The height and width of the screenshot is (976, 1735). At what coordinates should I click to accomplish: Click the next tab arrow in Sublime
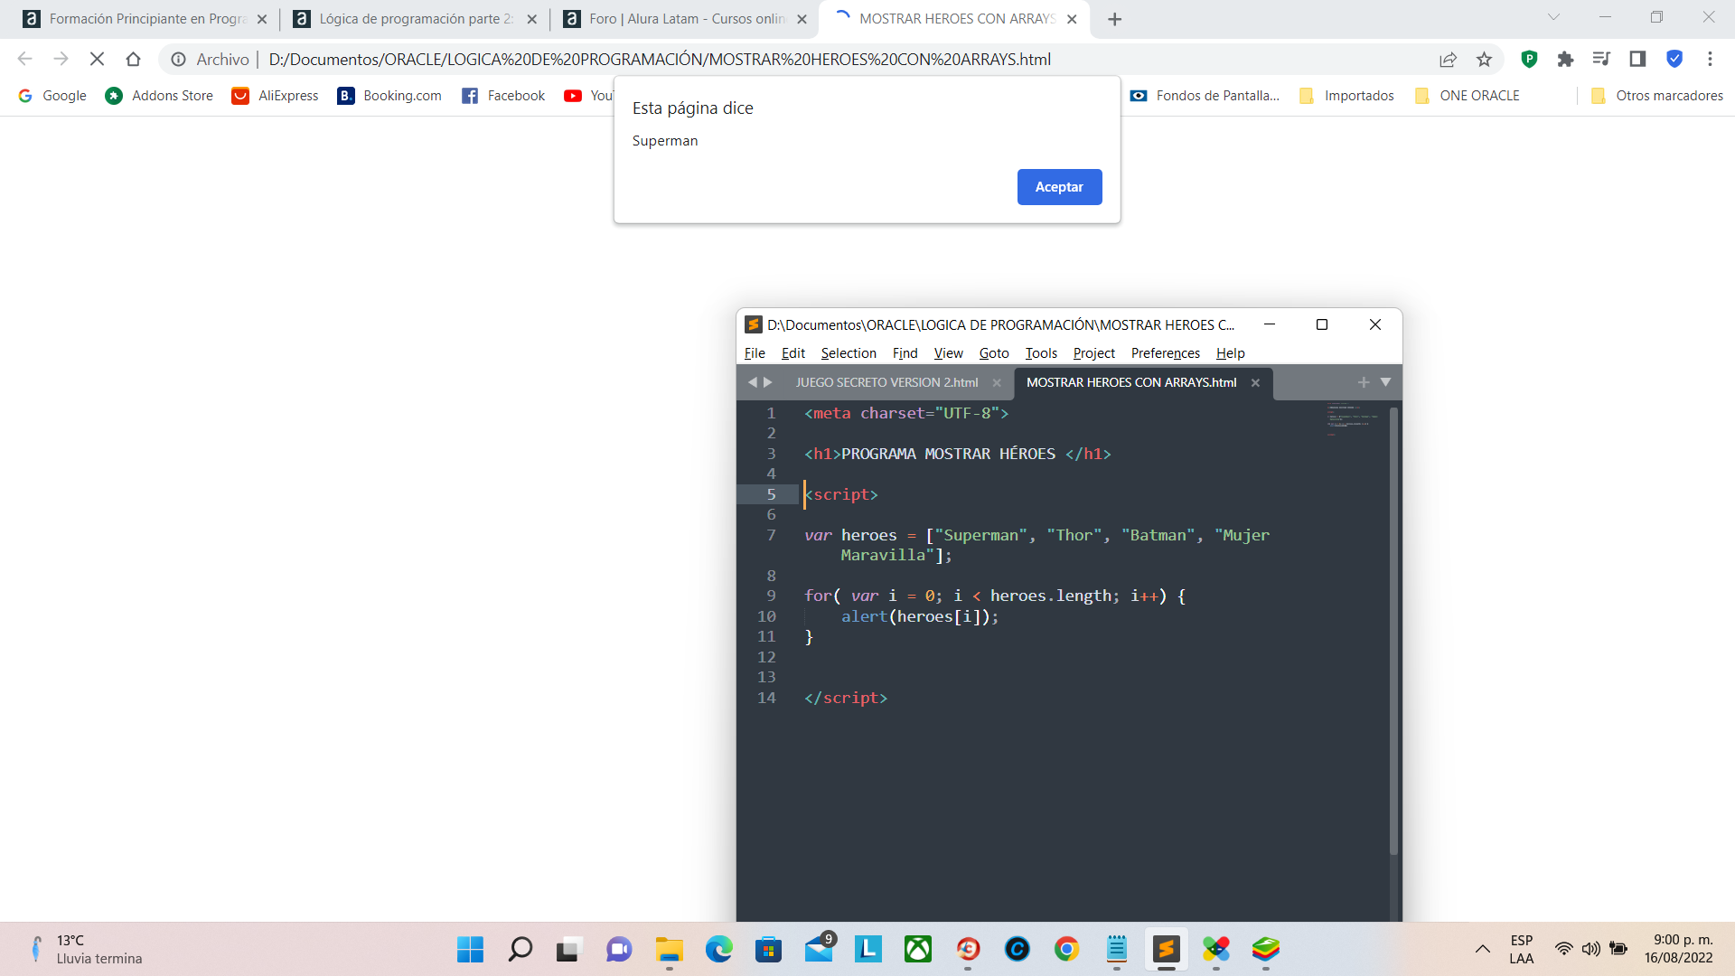click(768, 382)
